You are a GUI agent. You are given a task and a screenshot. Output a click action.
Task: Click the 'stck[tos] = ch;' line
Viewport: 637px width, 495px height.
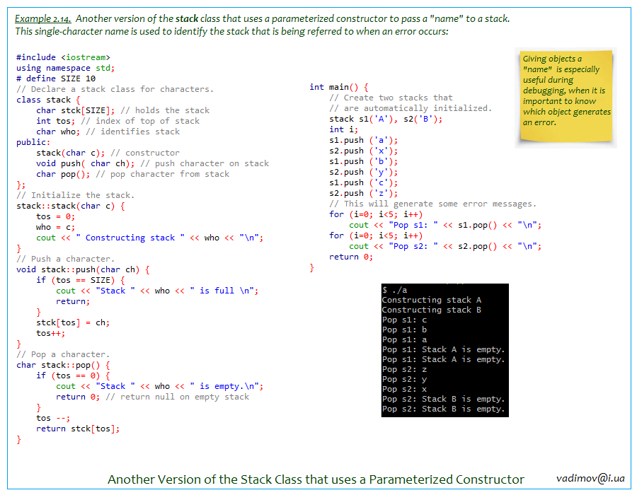click(73, 322)
